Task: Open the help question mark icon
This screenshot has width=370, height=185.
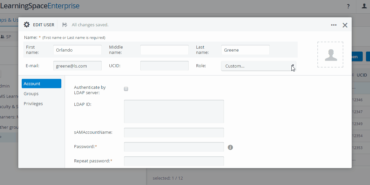Action: click(x=348, y=6)
